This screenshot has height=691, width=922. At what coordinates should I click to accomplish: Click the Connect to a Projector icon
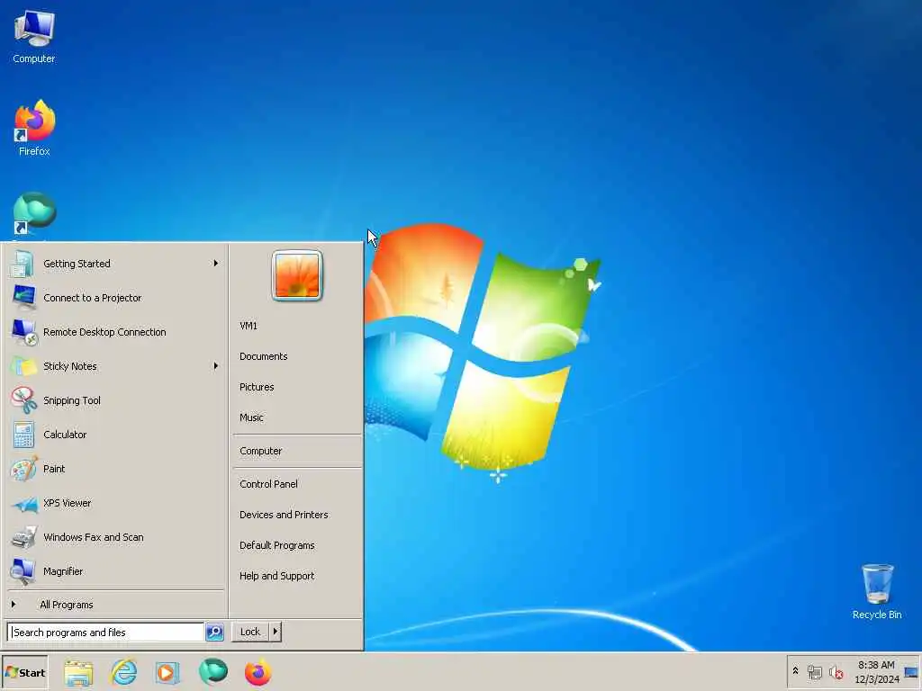(x=23, y=297)
